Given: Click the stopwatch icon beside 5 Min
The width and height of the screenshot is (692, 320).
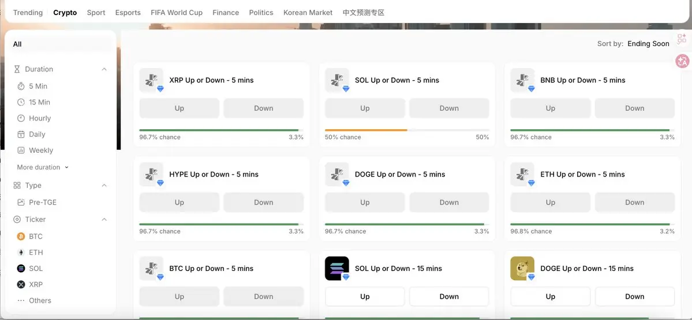Looking at the screenshot, I should pos(21,86).
